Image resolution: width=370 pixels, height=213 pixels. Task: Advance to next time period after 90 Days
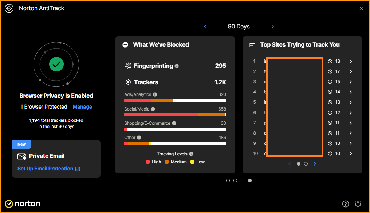click(273, 27)
